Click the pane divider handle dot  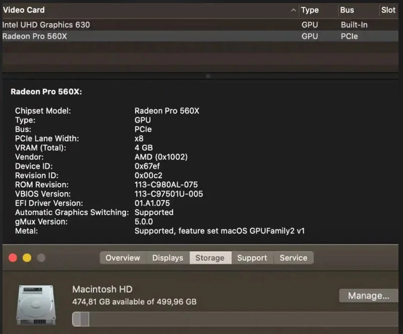tap(208, 76)
